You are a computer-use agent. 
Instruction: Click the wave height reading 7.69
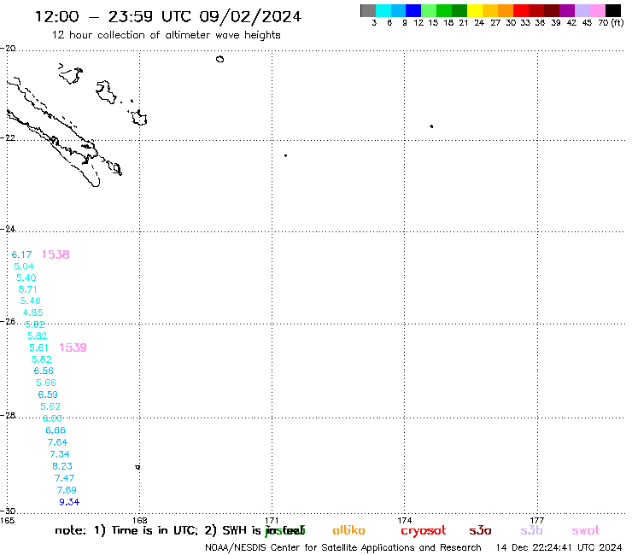coord(67,490)
